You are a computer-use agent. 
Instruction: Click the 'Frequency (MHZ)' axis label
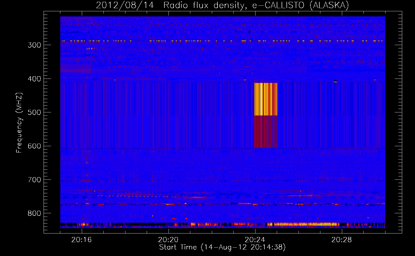[19, 123]
